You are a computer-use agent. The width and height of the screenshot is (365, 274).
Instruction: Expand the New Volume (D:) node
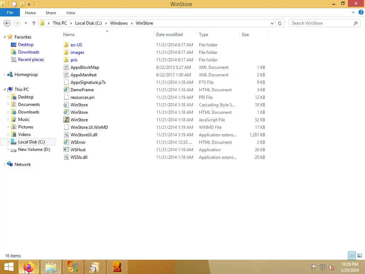(x=9, y=149)
